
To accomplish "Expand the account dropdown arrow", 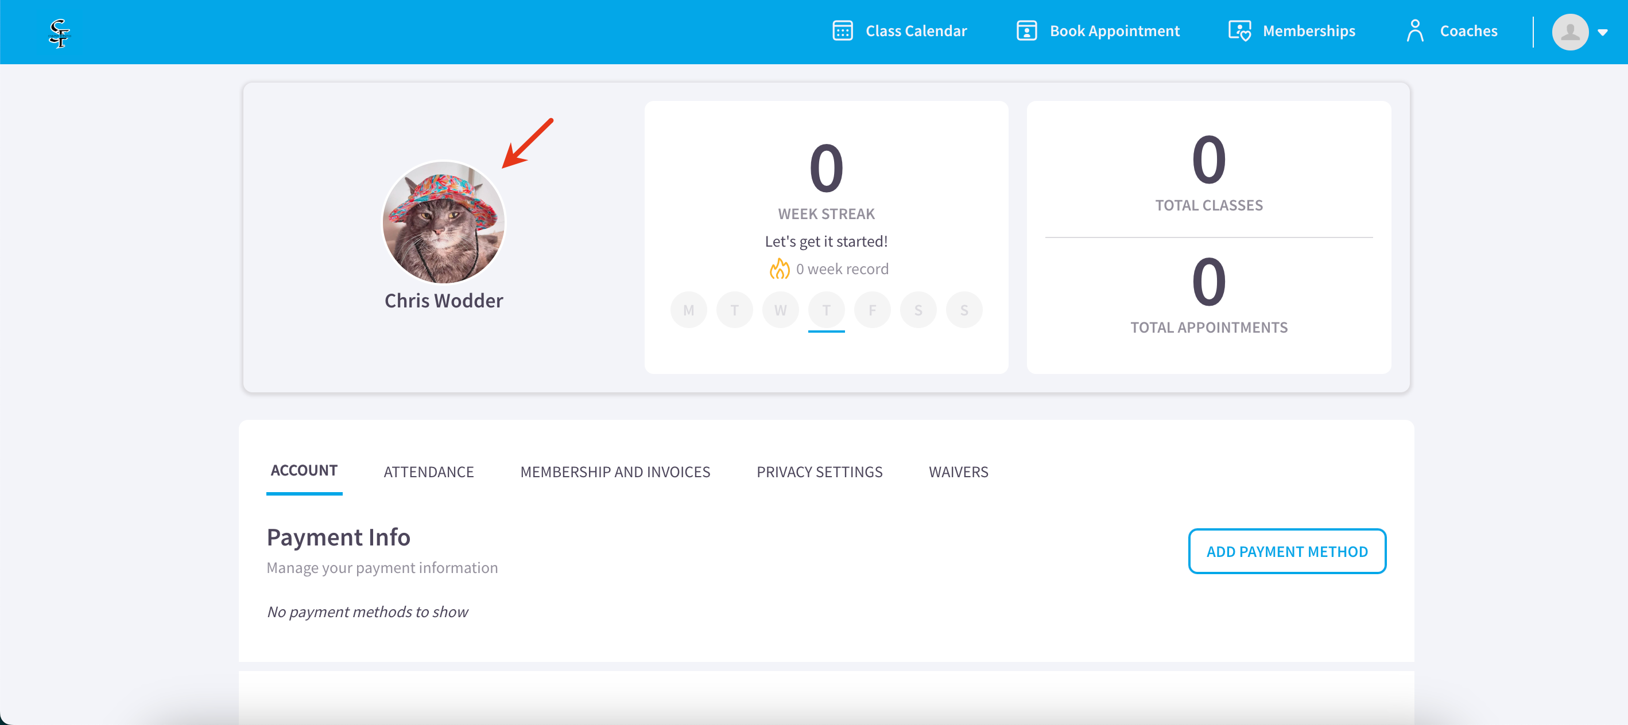I will coord(1603,32).
